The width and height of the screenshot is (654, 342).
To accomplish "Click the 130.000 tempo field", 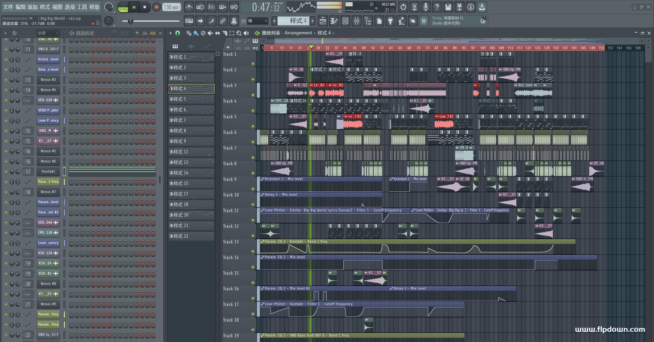I will click(171, 7).
